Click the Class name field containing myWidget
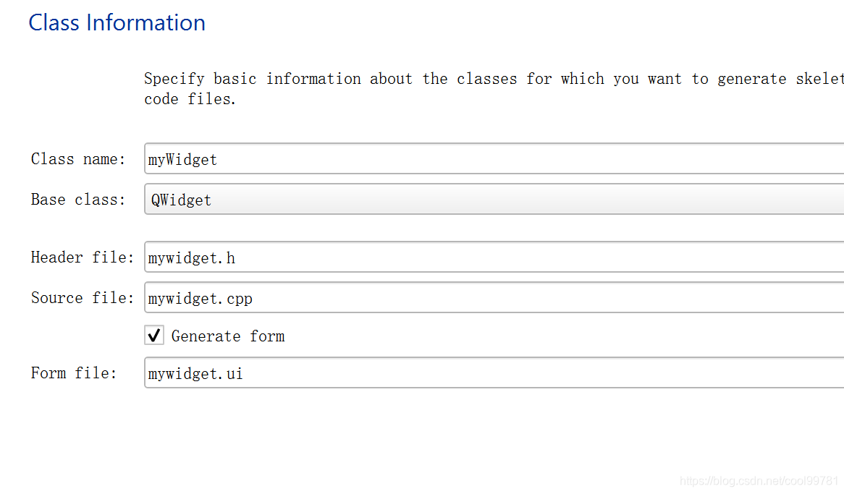This screenshot has height=494, width=844. (494, 159)
